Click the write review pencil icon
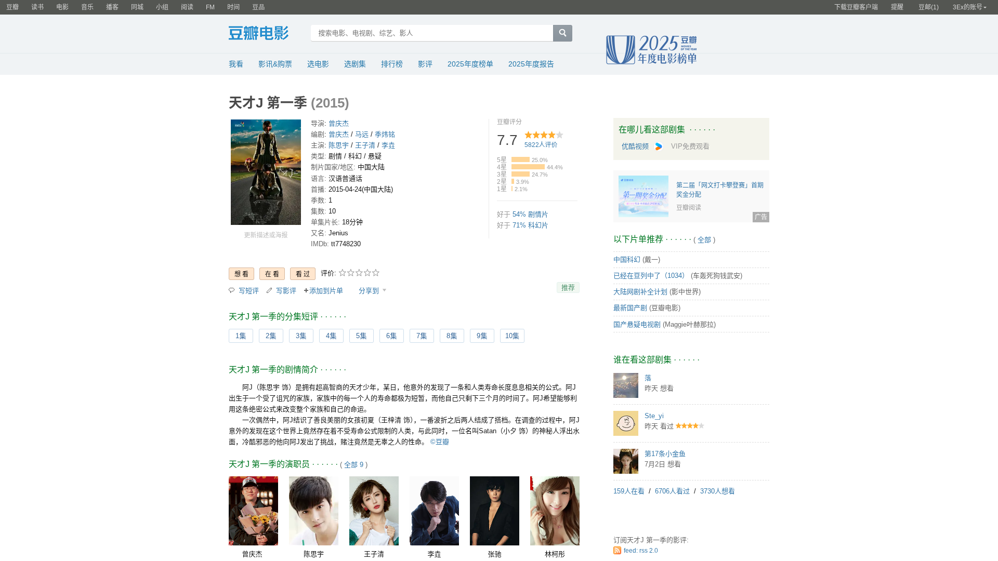The image size is (998, 561). coord(269,290)
